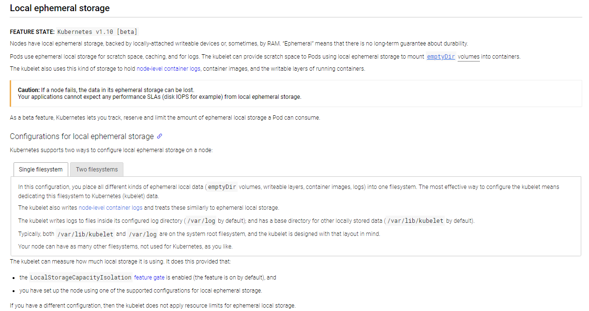
Task: Select the Single filesystem tab
Action: (x=41, y=170)
